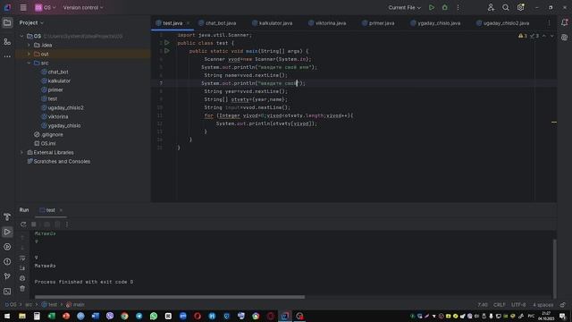This screenshot has height=322, width=572.
Task: Open the Run tool window icon
Action: pyautogui.click(x=7, y=232)
